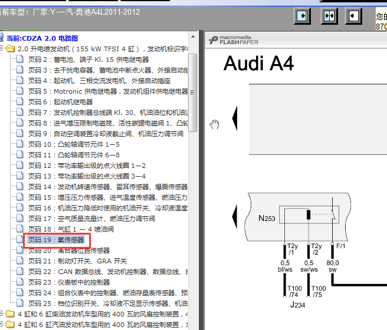Viewport: 387px width, 330px height.
Task: Open 页码 14：发动机转速传感器
Action: point(107,187)
